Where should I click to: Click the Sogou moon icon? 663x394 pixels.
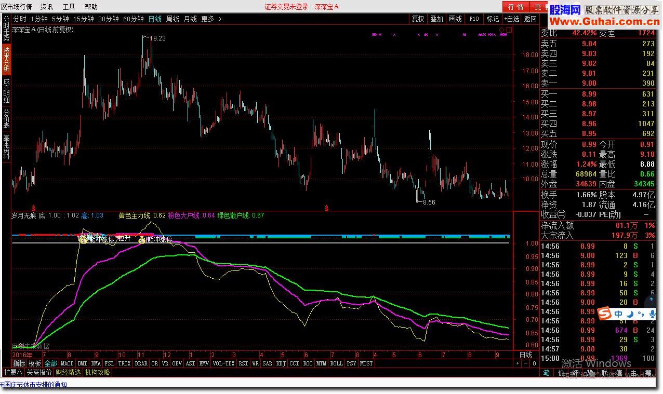[630, 314]
